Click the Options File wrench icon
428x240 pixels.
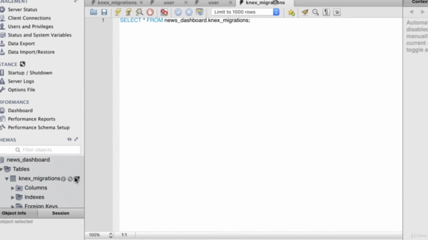3,89
